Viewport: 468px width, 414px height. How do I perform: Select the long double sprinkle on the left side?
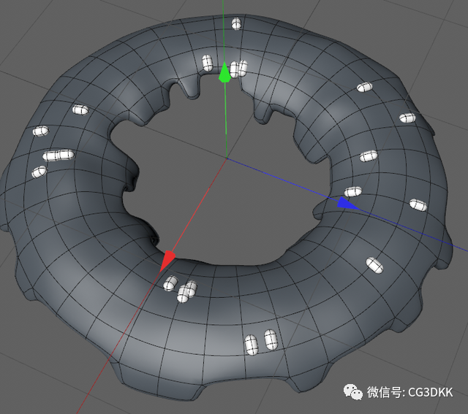[x=58, y=156]
